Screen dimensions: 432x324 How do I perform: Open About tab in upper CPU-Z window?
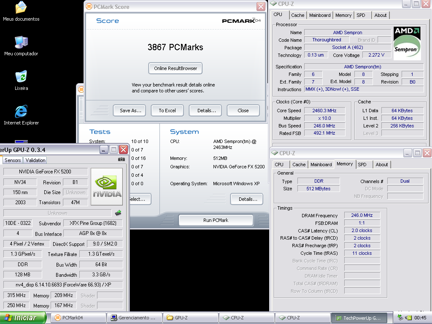pos(381,16)
